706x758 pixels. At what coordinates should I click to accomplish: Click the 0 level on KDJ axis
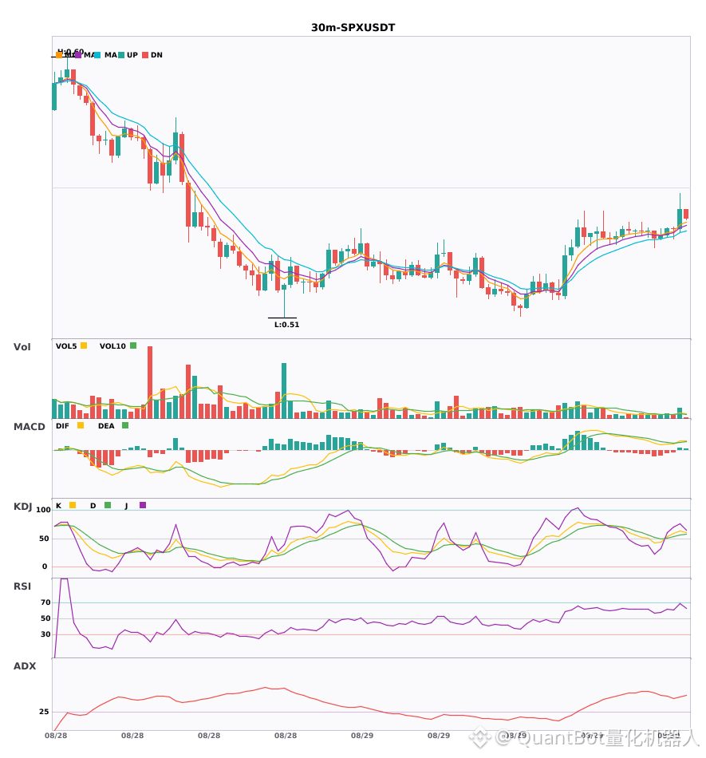(x=45, y=567)
